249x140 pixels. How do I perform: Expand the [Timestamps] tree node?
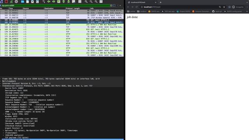click(4, 133)
